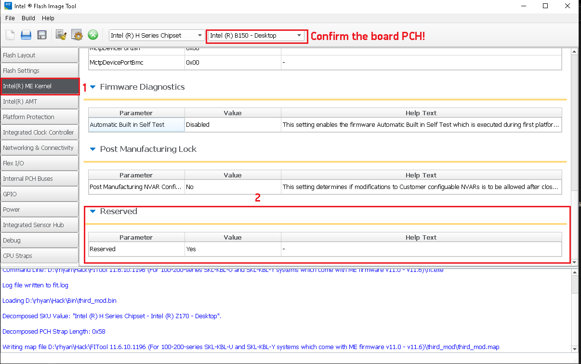
Task: Open the Help menu
Action: pyautogui.click(x=48, y=18)
